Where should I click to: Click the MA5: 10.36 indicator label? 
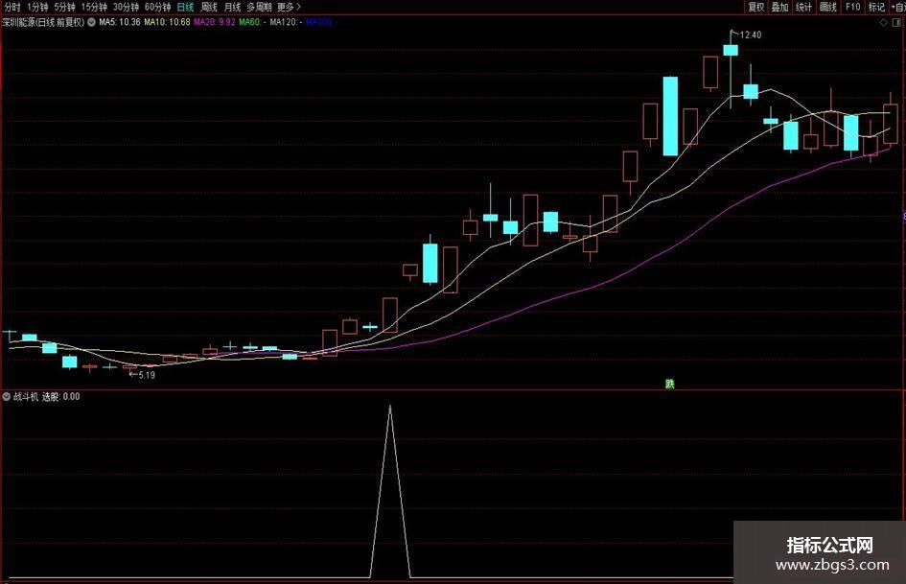pos(120,22)
